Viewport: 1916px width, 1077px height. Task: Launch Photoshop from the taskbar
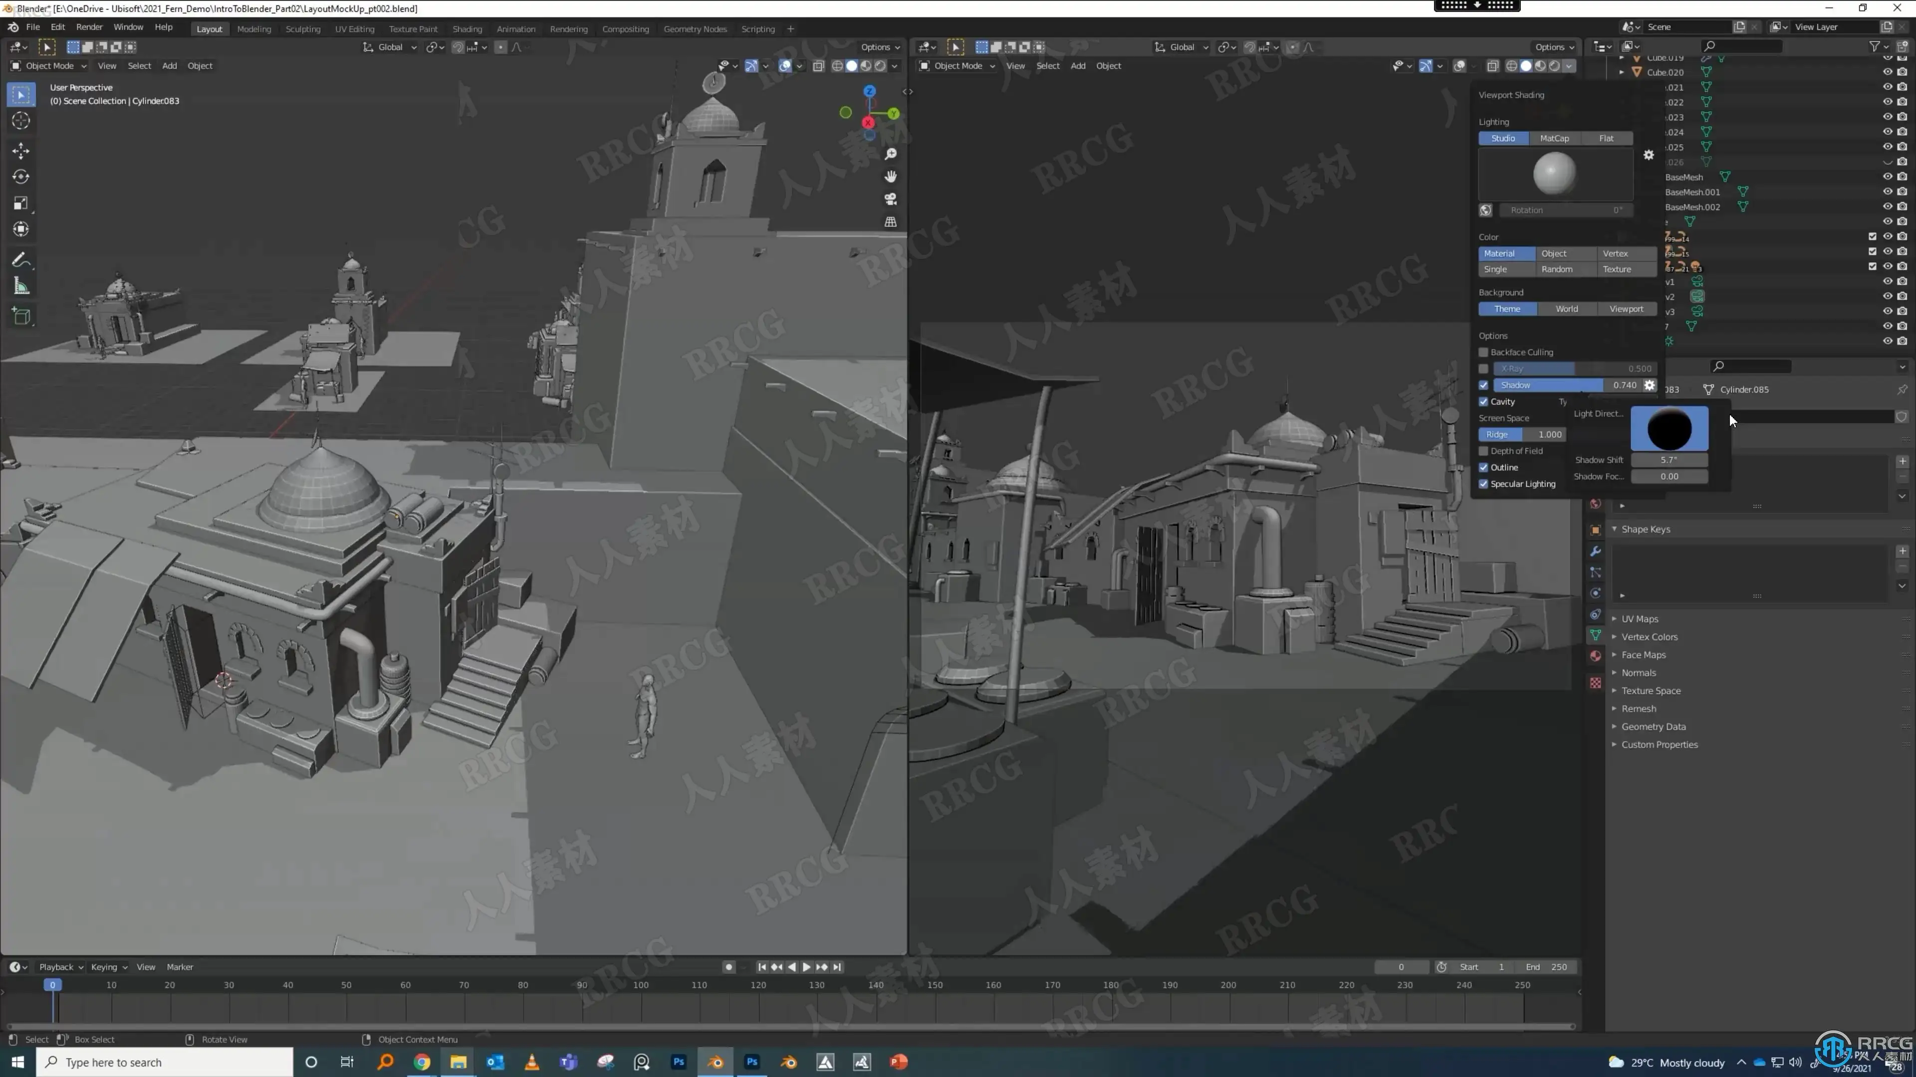[x=679, y=1062]
